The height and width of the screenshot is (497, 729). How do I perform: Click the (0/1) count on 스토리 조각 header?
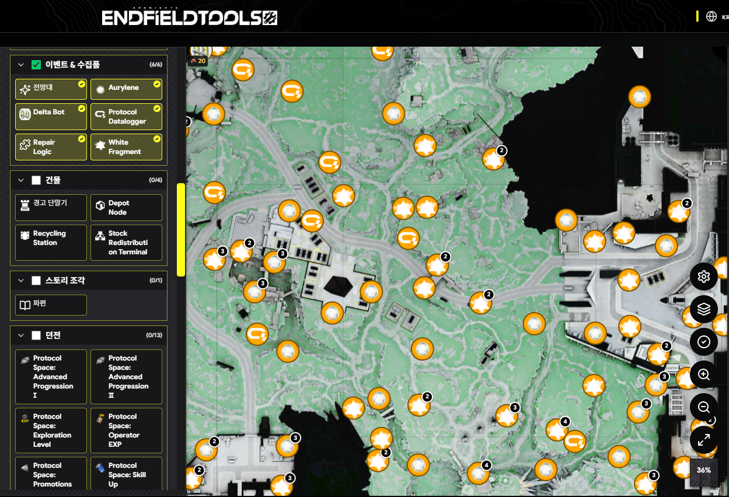pos(156,281)
